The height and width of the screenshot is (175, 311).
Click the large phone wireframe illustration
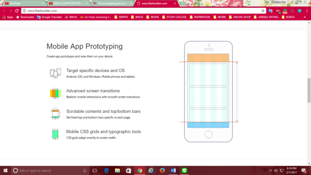click(208, 91)
